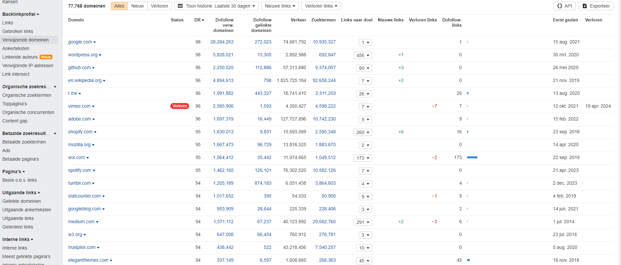The width and height of the screenshot is (621, 265).
Task: Expand the 291 links dropdown for medium.com
Action: 363,222
